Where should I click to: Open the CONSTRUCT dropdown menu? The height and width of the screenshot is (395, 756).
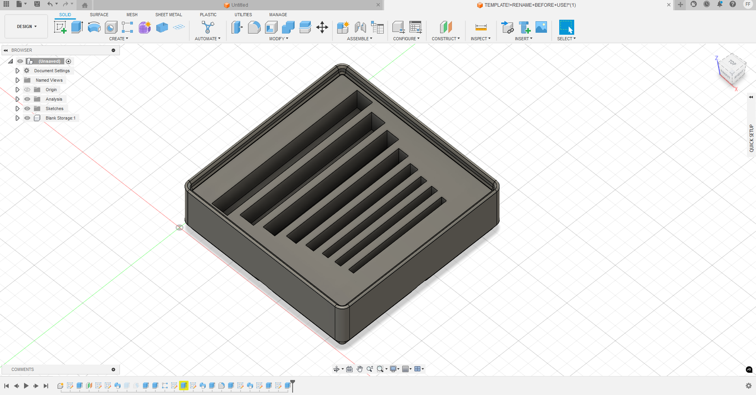click(x=446, y=39)
